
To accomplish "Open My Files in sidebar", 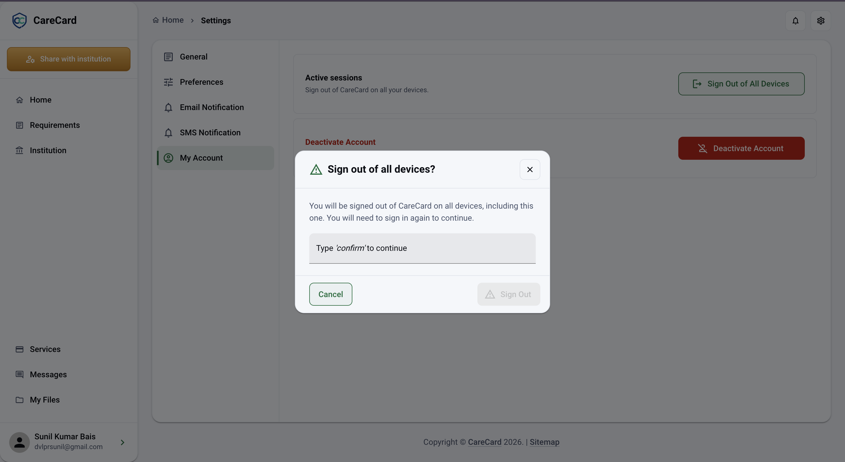I will [69, 399].
